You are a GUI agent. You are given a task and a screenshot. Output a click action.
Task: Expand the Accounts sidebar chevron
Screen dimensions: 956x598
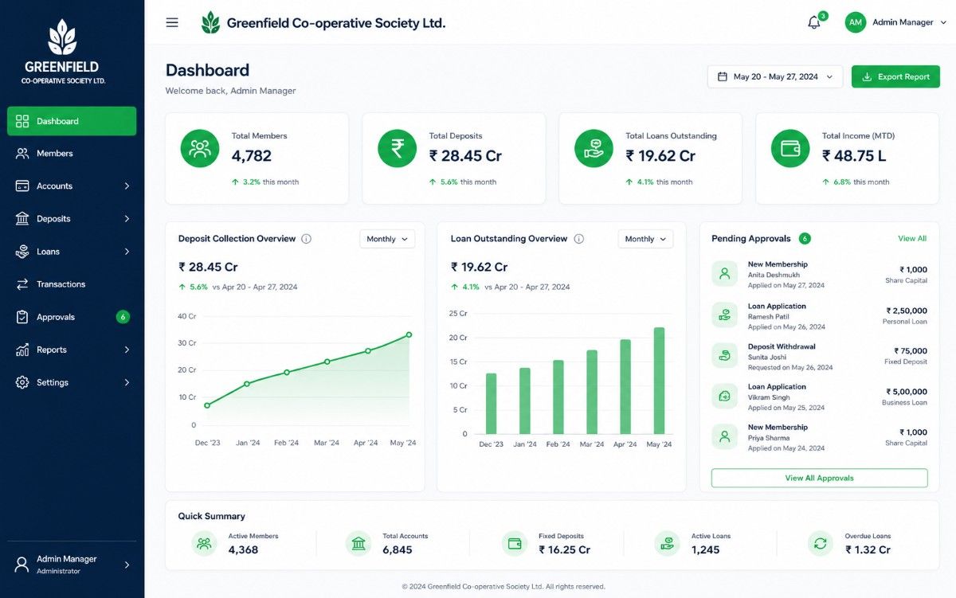click(127, 186)
